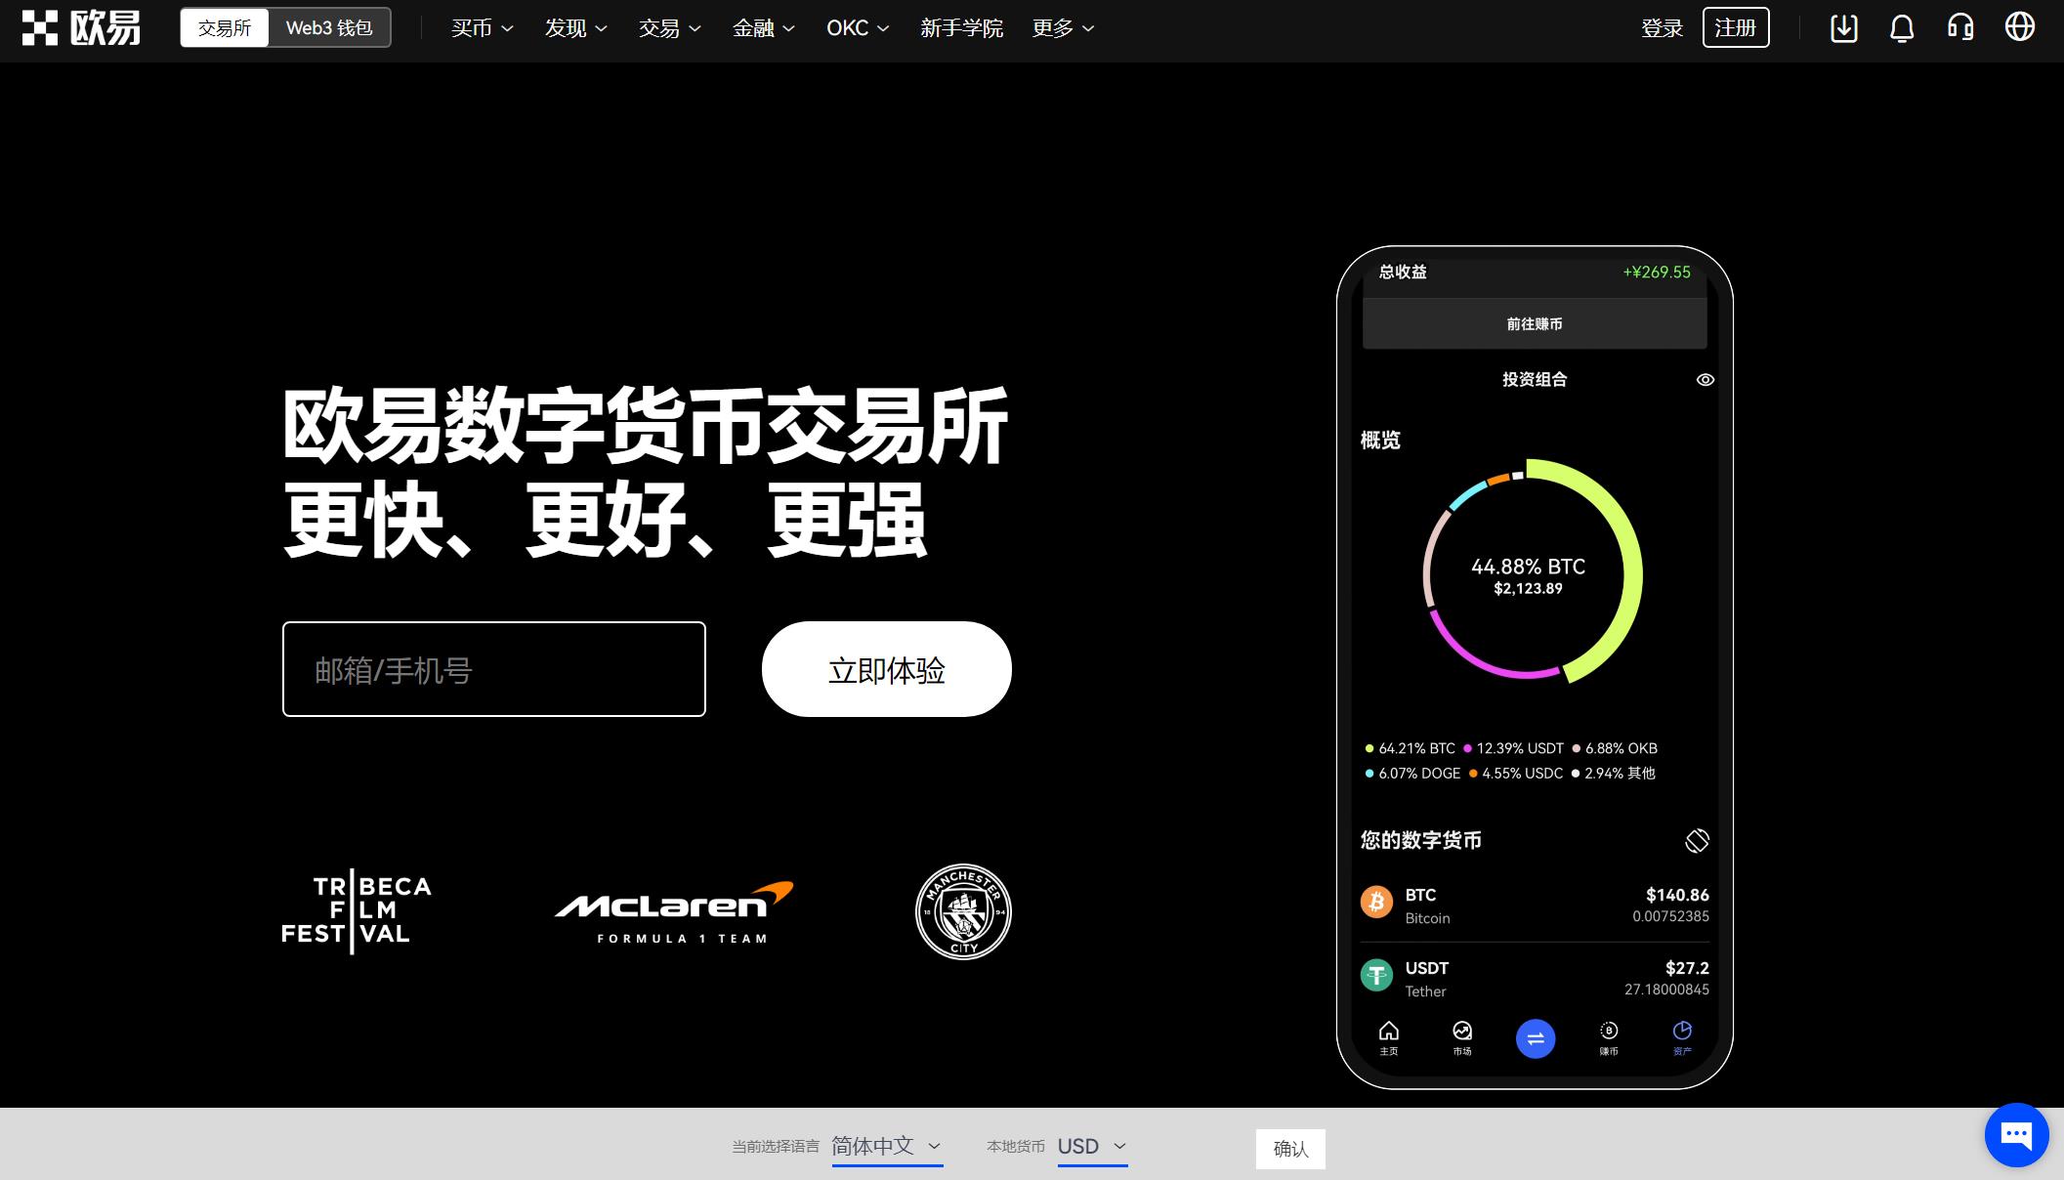Click the 前往赚币 earn coins button
Screen dimensions: 2064x1180
tap(1534, 323)
